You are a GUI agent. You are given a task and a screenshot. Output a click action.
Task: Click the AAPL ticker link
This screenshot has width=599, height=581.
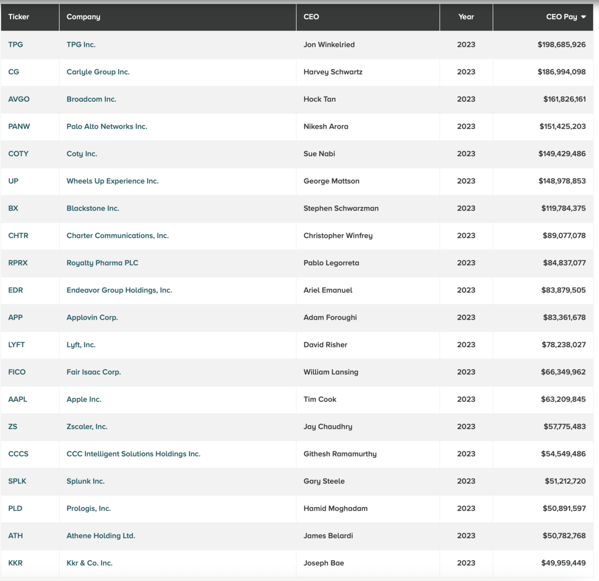pyautogui.click(x=18, y=399)
